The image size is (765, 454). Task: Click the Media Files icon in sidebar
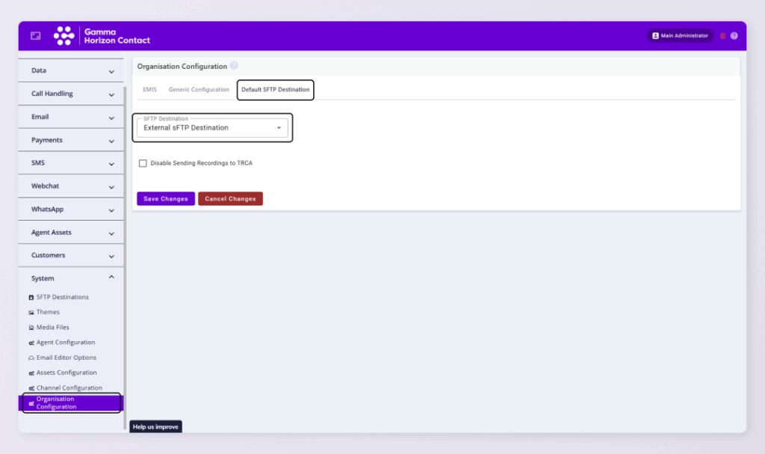(31, 328)
